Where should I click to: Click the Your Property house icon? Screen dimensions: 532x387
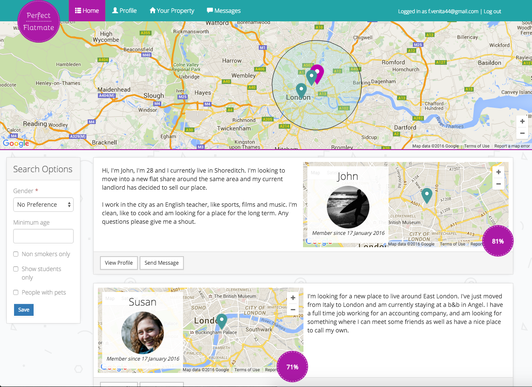(x=152, y=11)
